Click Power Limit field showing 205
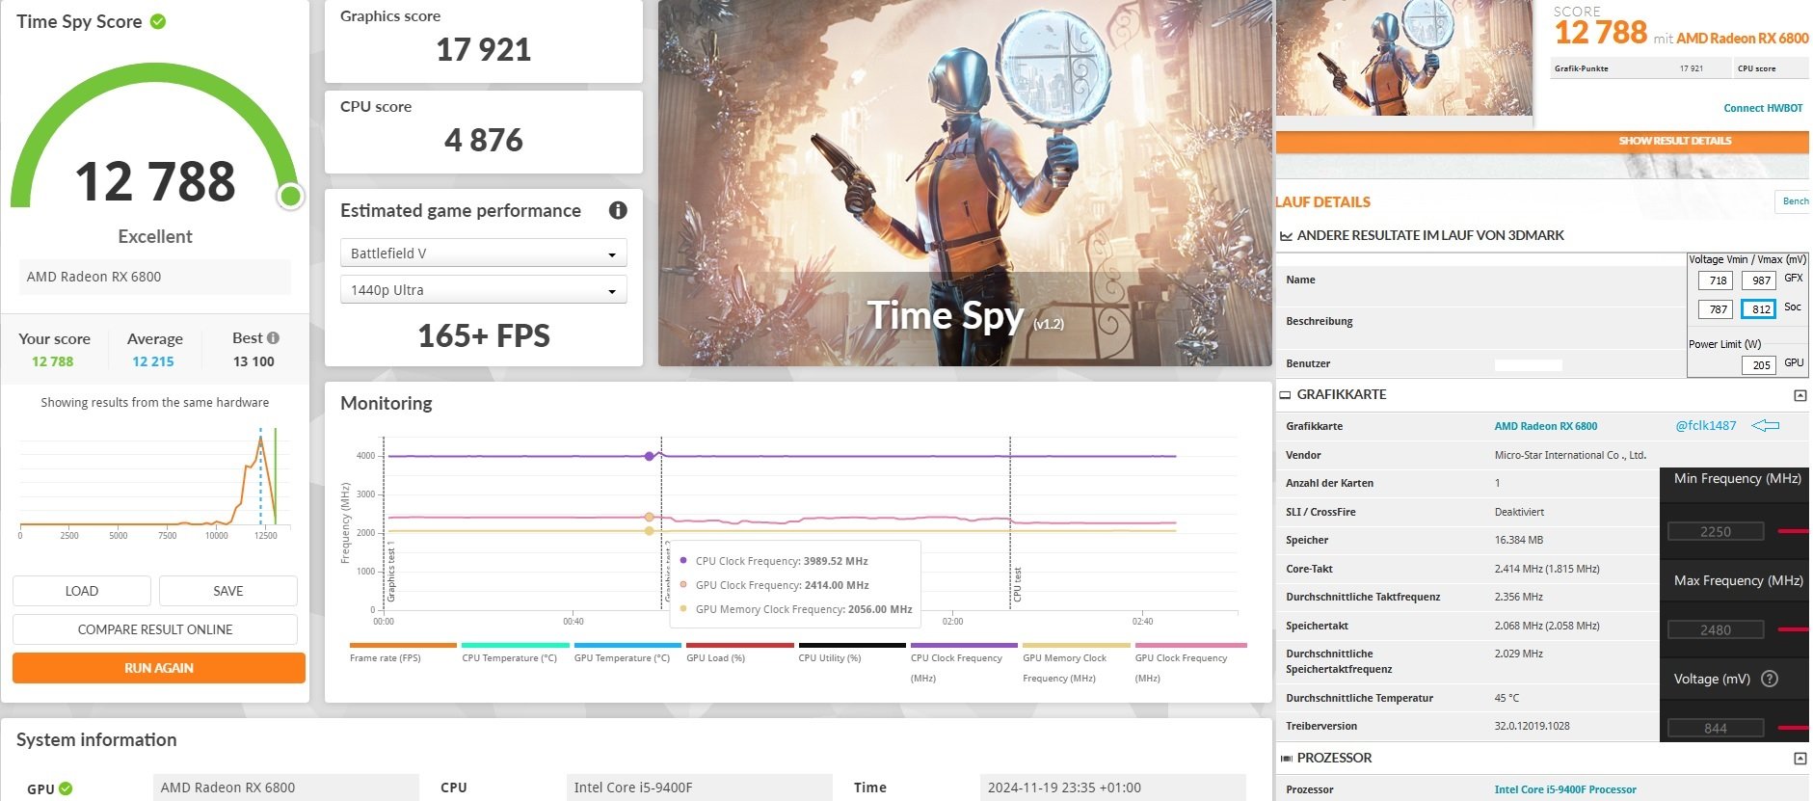This screenshot has width=1813, height=801. pos(1759,365)
